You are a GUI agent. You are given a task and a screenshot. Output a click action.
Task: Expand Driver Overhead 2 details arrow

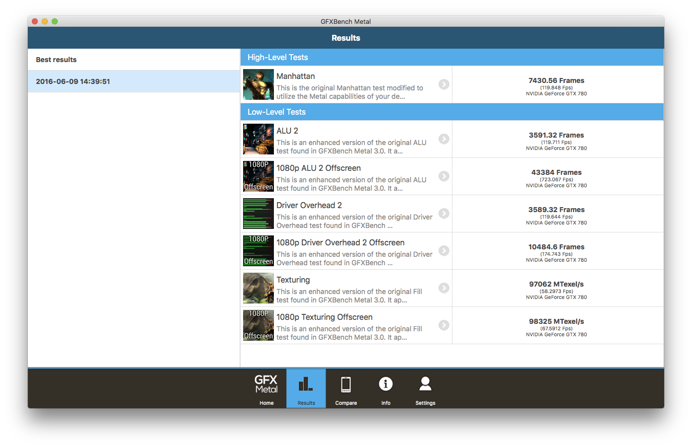444,214
